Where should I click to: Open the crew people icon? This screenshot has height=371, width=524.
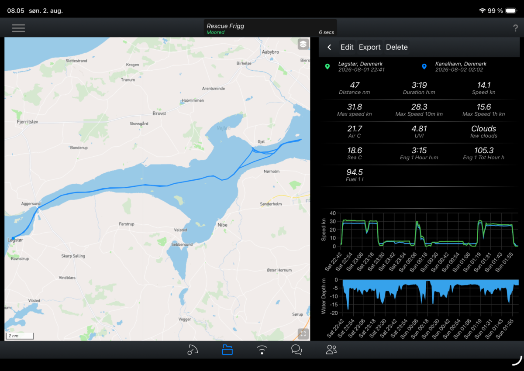(331, 350)
